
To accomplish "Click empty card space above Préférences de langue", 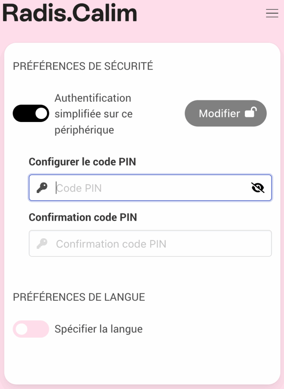I will pyautogui.click(x=142, y=274).
